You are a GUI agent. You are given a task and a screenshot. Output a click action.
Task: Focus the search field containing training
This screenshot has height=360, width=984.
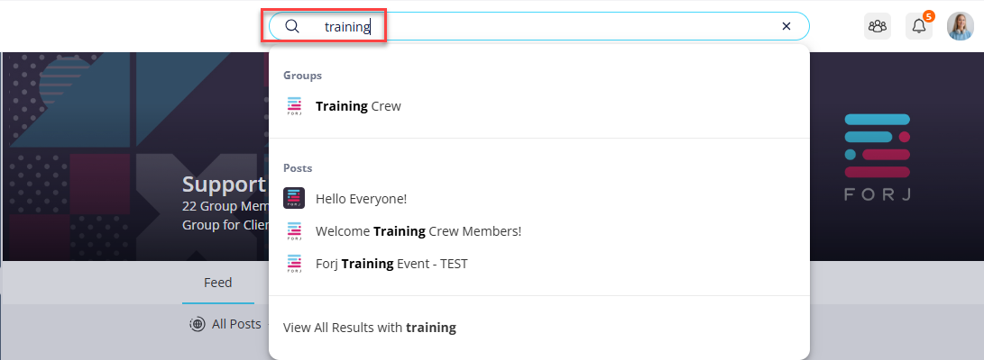539,26
